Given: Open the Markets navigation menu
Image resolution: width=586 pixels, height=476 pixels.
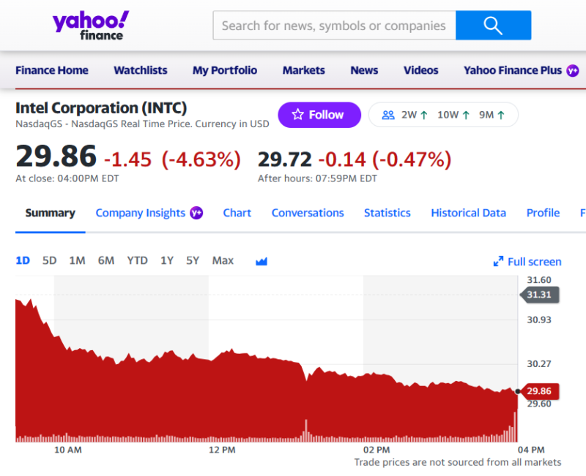Looking at the screenshot, I should click(x=303, y=70).
